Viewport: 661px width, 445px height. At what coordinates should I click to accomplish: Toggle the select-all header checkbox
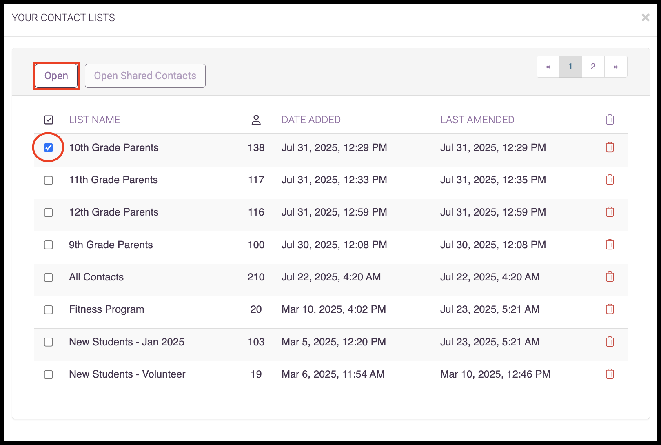point(49,120)
